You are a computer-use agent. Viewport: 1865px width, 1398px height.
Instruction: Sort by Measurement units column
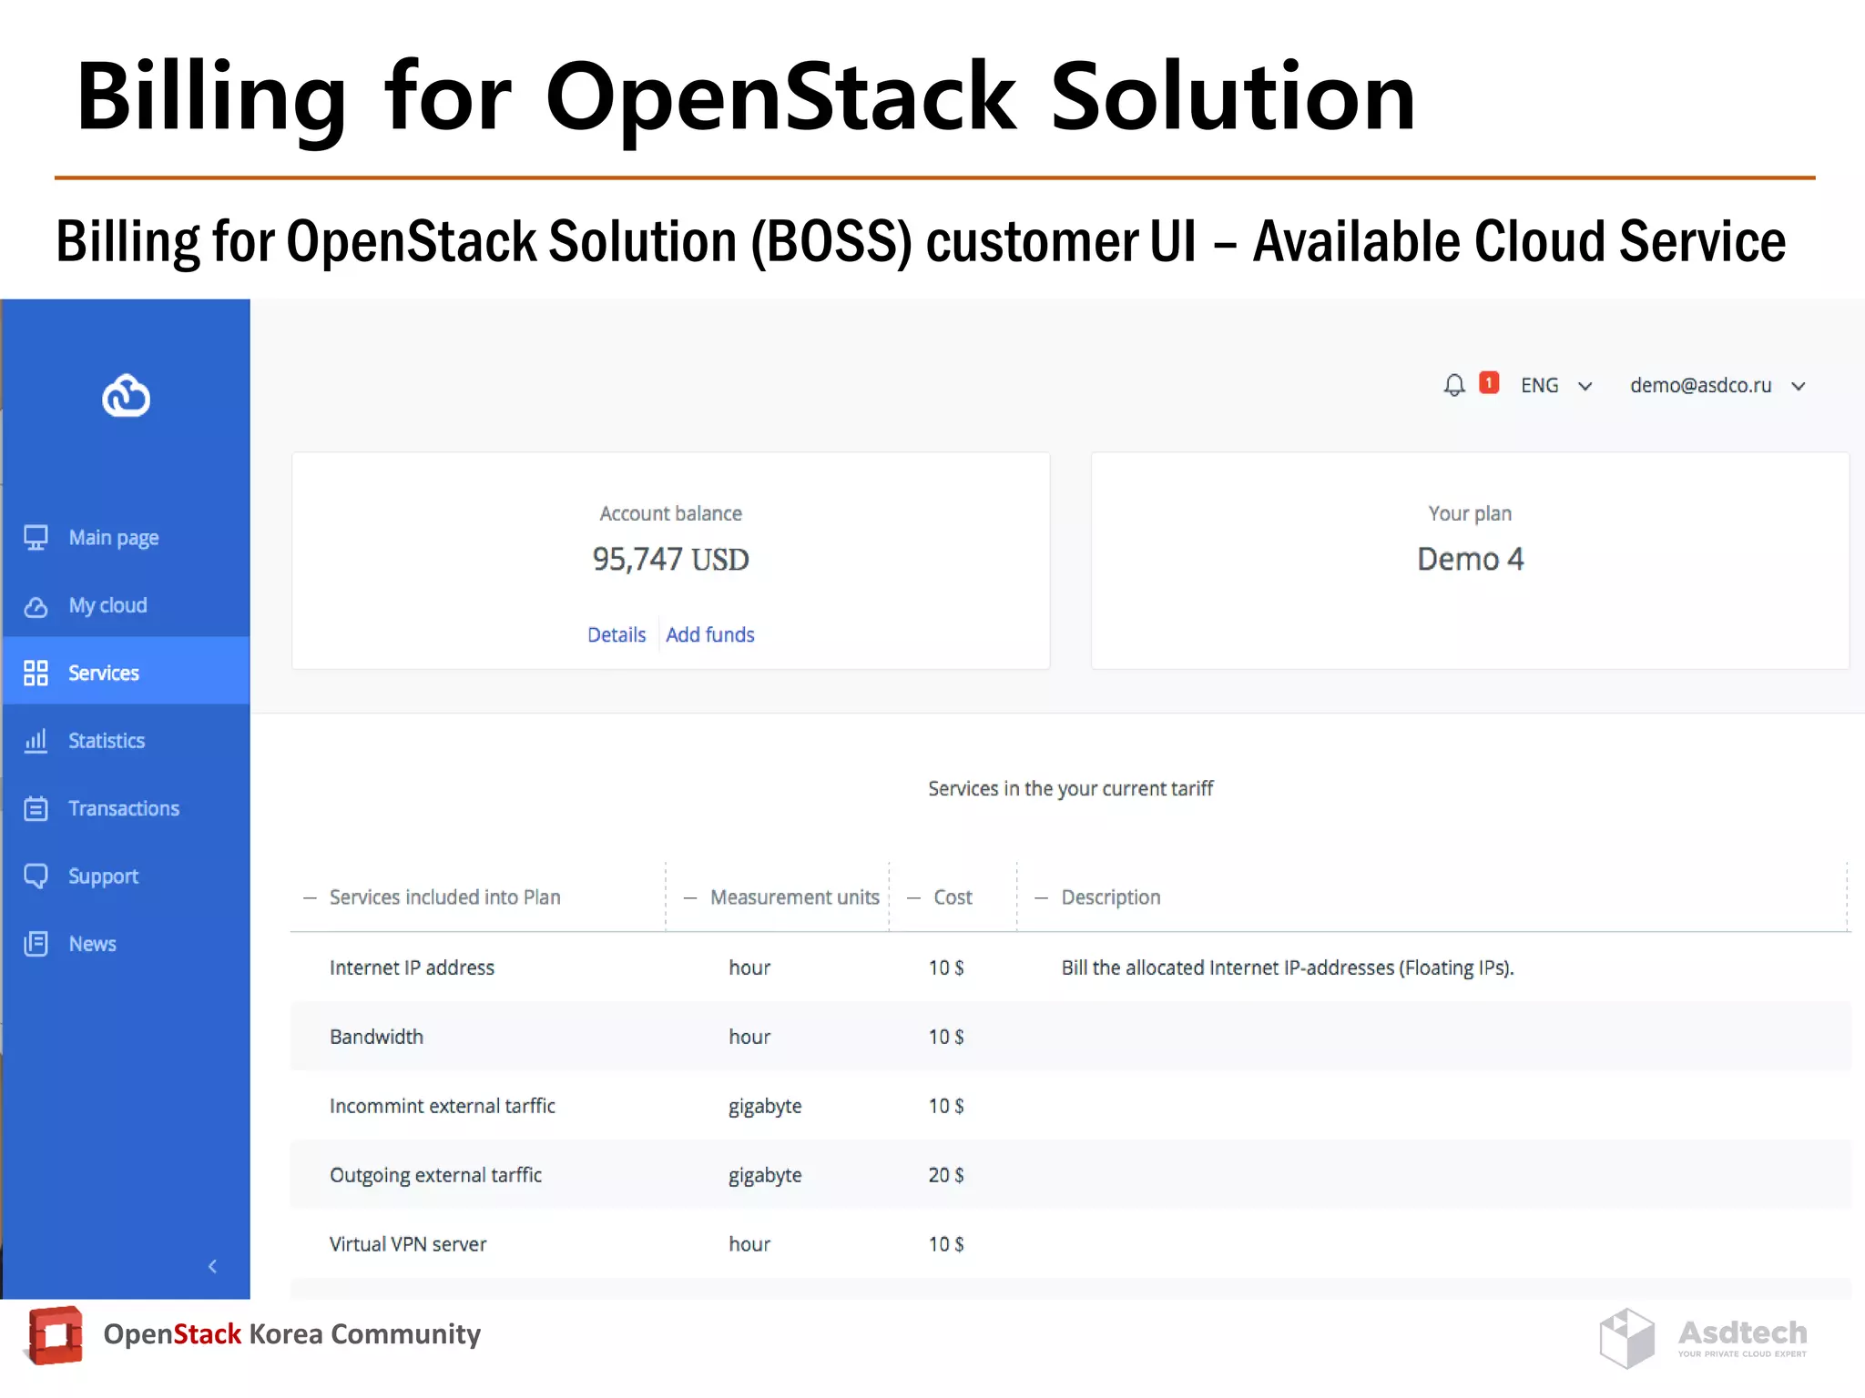click(795, 897)
